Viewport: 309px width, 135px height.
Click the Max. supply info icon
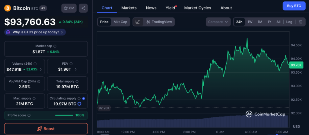[x=34, y=98]
